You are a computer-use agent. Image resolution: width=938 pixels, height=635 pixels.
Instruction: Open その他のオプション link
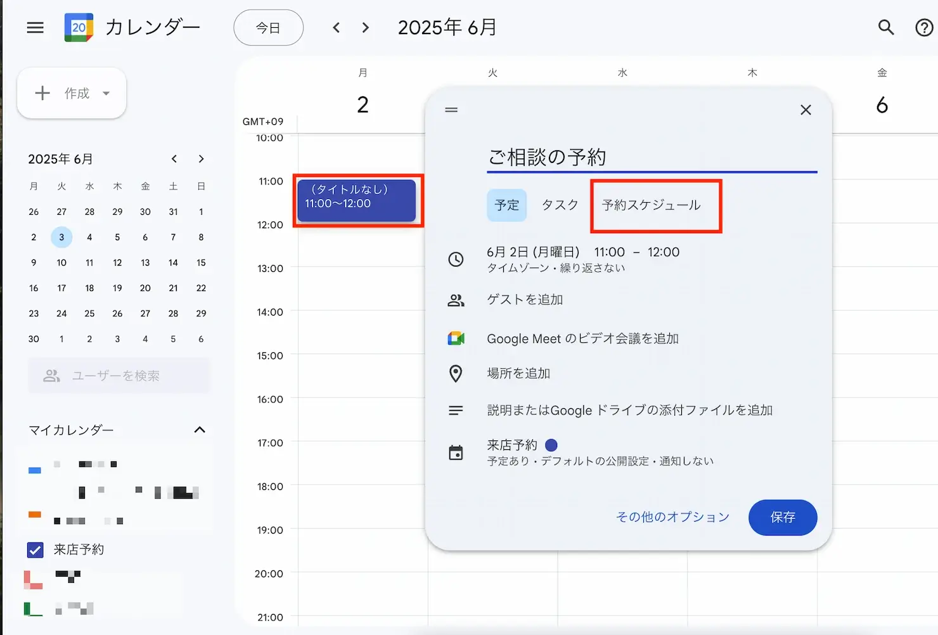click(672, 517)
